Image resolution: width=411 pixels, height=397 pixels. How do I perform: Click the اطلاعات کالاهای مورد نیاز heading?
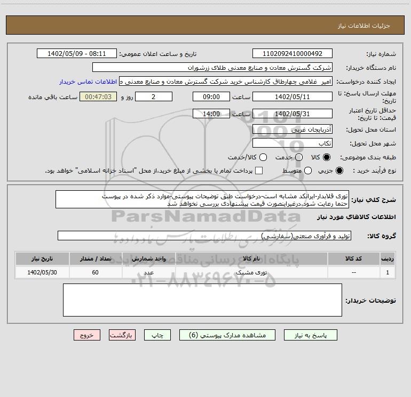pos(357,217)
